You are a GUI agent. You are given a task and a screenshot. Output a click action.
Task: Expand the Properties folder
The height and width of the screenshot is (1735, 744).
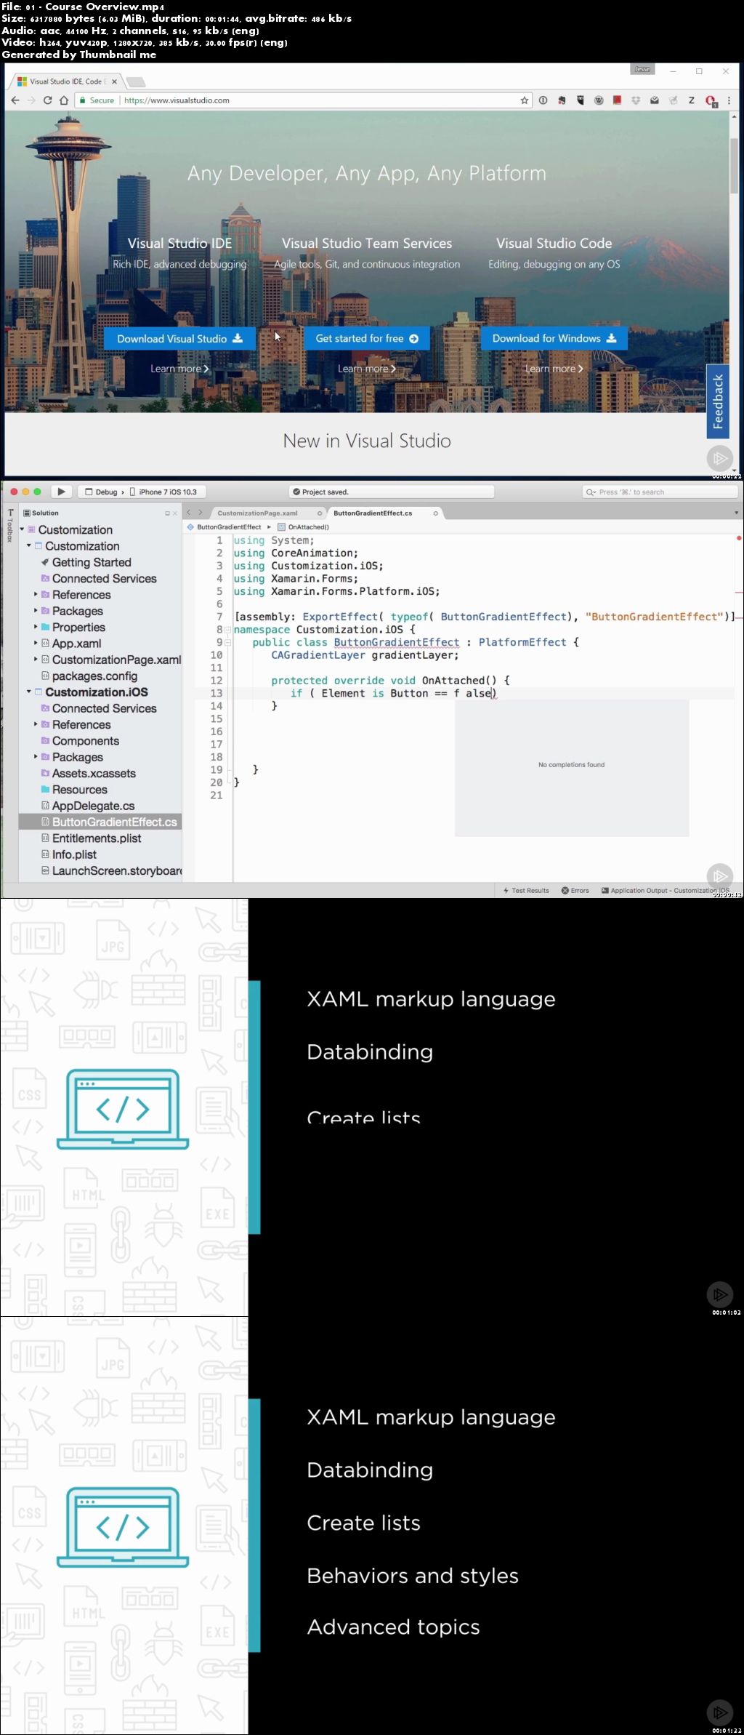coord(36,627)
